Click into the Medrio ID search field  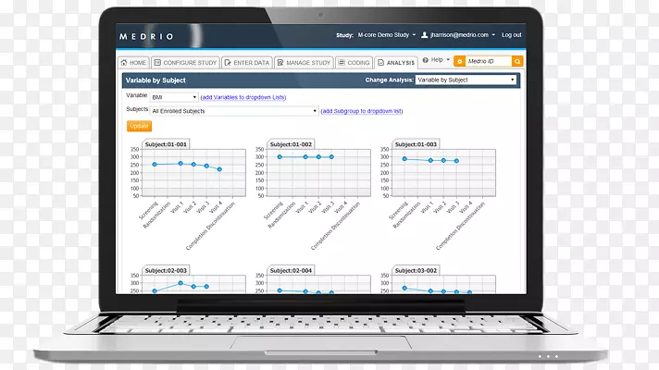coord(489,61)
